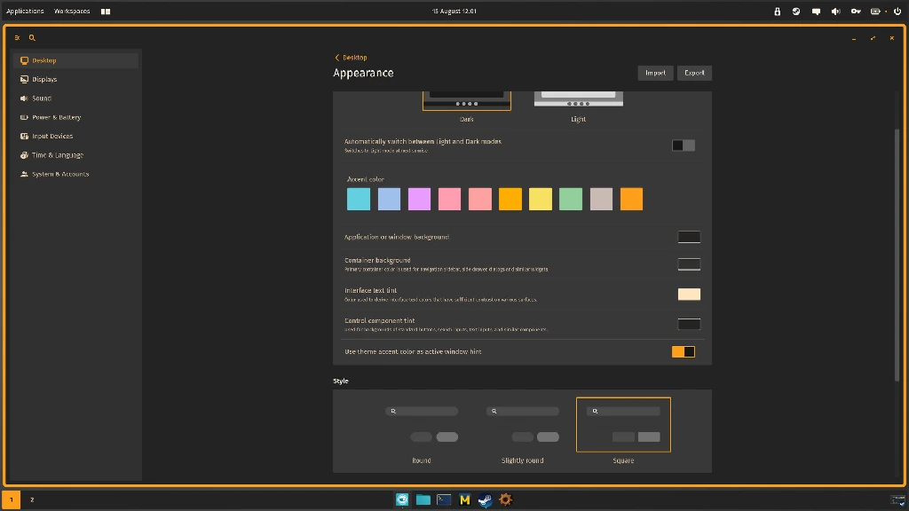Open System & Accounts page
909x511 pixels.
pos(76,174)
